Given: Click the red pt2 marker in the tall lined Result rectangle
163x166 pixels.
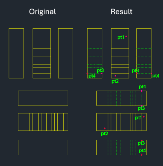Looking at the screenshot, I should [x=115, y=76].
